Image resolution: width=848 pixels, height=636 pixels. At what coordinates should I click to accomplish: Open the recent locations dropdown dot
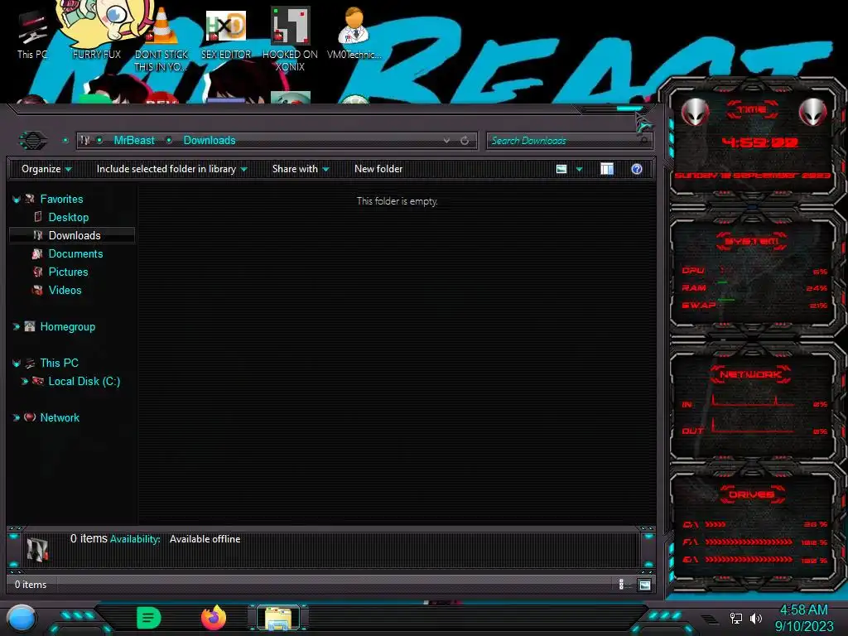(65, 141)
